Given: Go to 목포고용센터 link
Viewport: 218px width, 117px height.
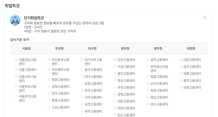Looking at the screenshot, I should [159, 90].
